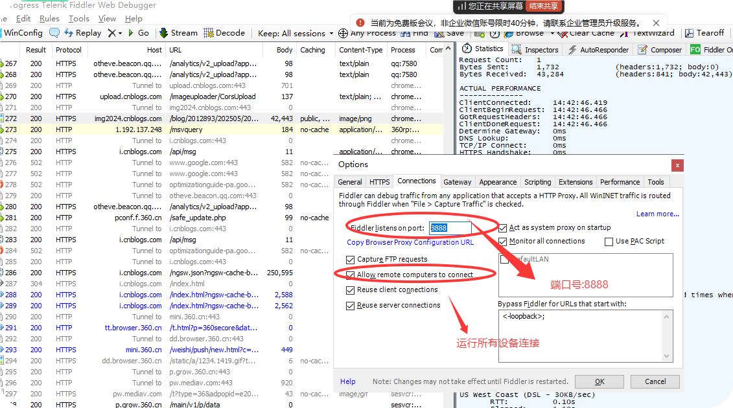
Task: Click Cancel in Options dialog
Action: 655,382
